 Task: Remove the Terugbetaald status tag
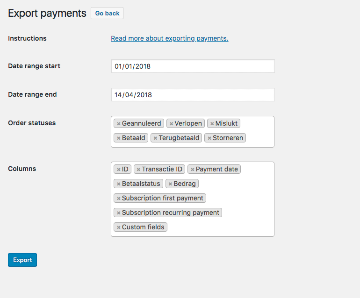[x=155, y=138]
